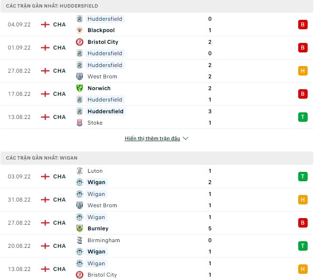The width and height of the screenshot is (318, 279).
Task: Click the England flag on 04.09.22 match
Action: tap(45, 25)
